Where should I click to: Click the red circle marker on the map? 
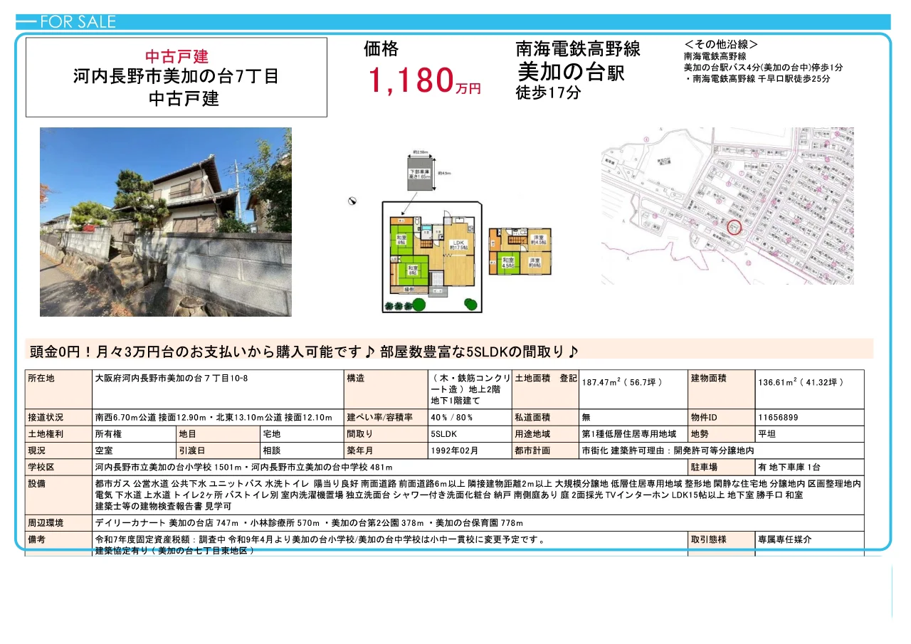734,227
